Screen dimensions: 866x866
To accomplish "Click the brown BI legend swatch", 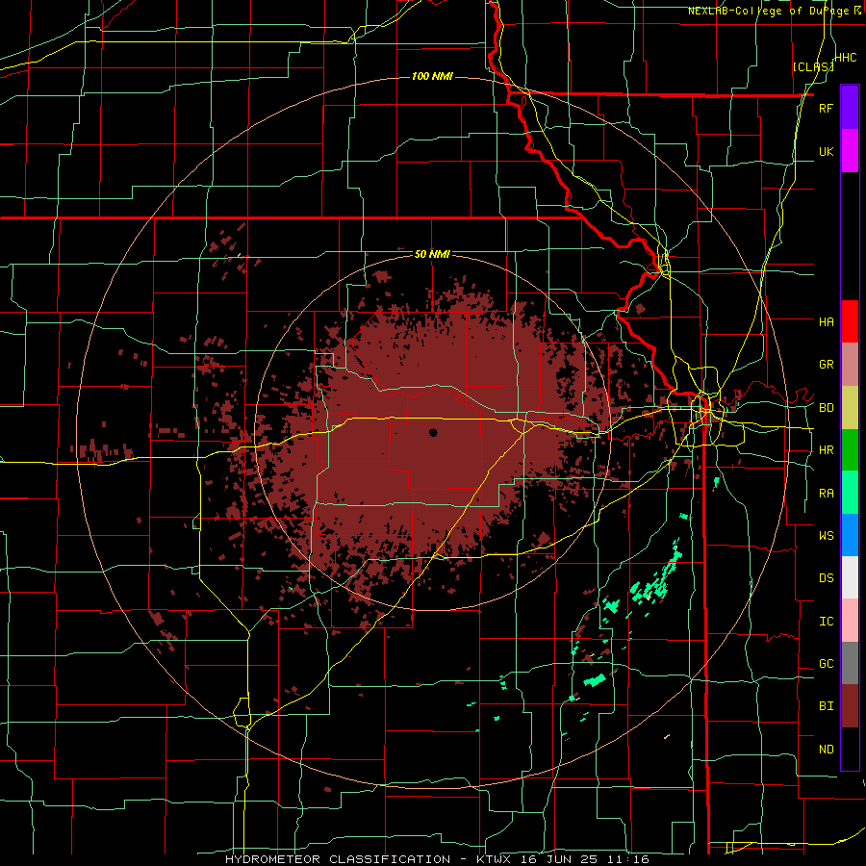I will pos(850,706).
